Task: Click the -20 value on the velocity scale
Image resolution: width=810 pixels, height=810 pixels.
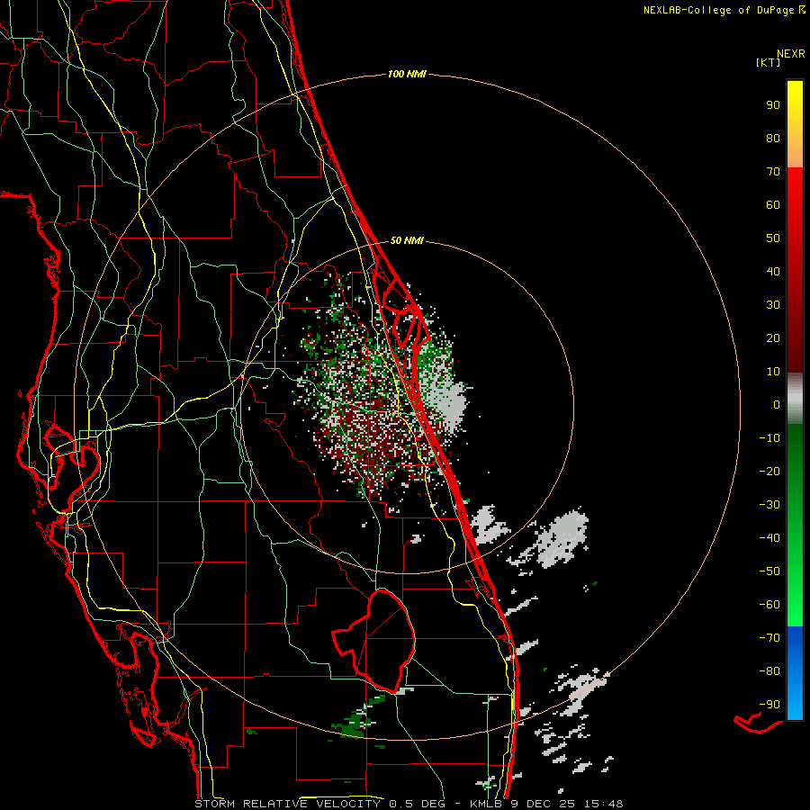Action: pyautogui.click(x=769, y=471)
